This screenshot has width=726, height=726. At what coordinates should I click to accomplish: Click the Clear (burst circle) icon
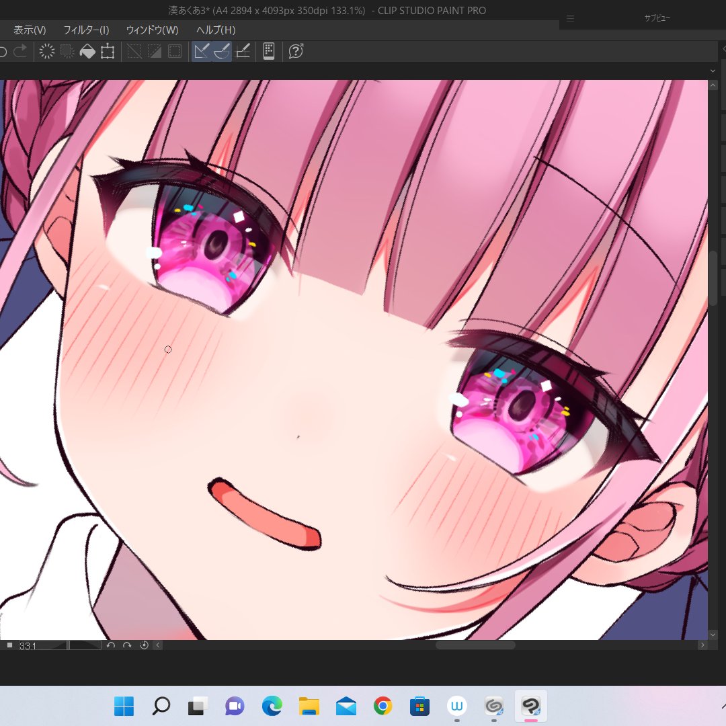(47, 51)
